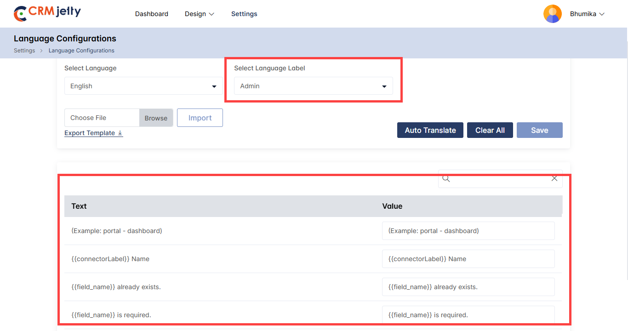Open Settings in the top navigation
The image size is (628, 331).
pyautogui.click(x=244, y=14)
